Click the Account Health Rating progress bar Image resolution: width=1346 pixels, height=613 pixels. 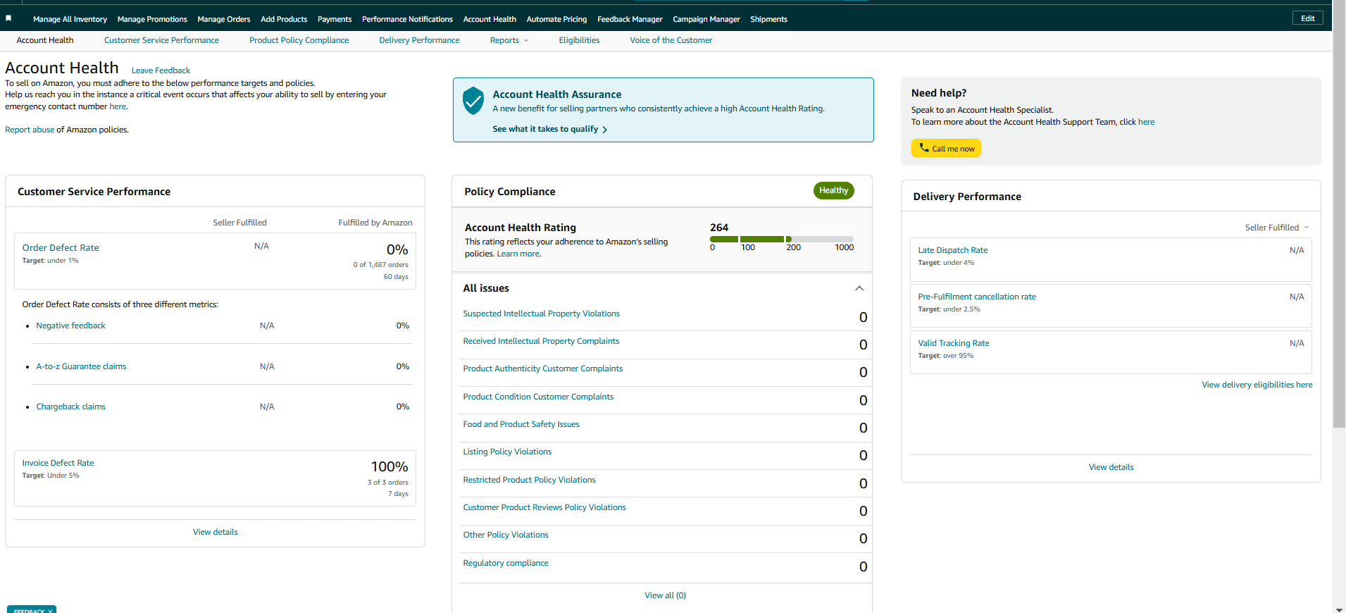point(782,239)
